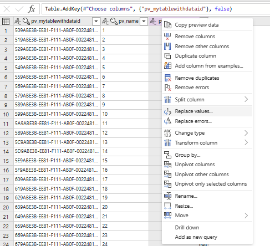Choose Replace values... option
The image size is (270, 246).
tap(207, 111)
